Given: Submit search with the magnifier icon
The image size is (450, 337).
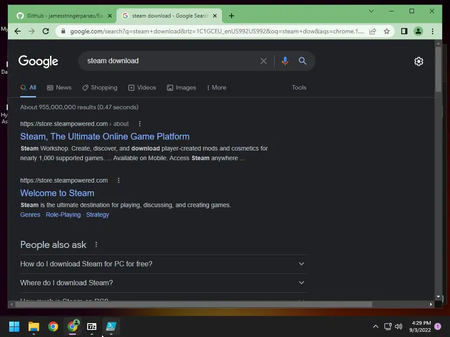Looking at the screenshot, I should (302, 61).
